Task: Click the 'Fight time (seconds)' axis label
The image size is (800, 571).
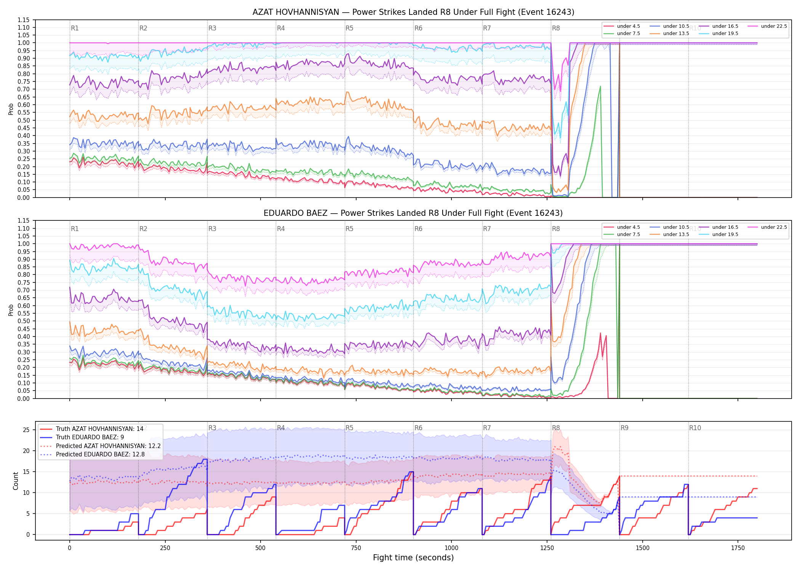Action: pos(413,558)
